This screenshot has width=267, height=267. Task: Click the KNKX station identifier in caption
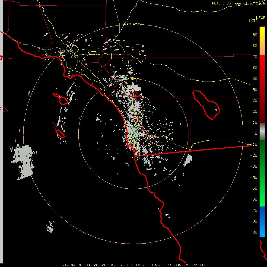click(x=158, y=265)
